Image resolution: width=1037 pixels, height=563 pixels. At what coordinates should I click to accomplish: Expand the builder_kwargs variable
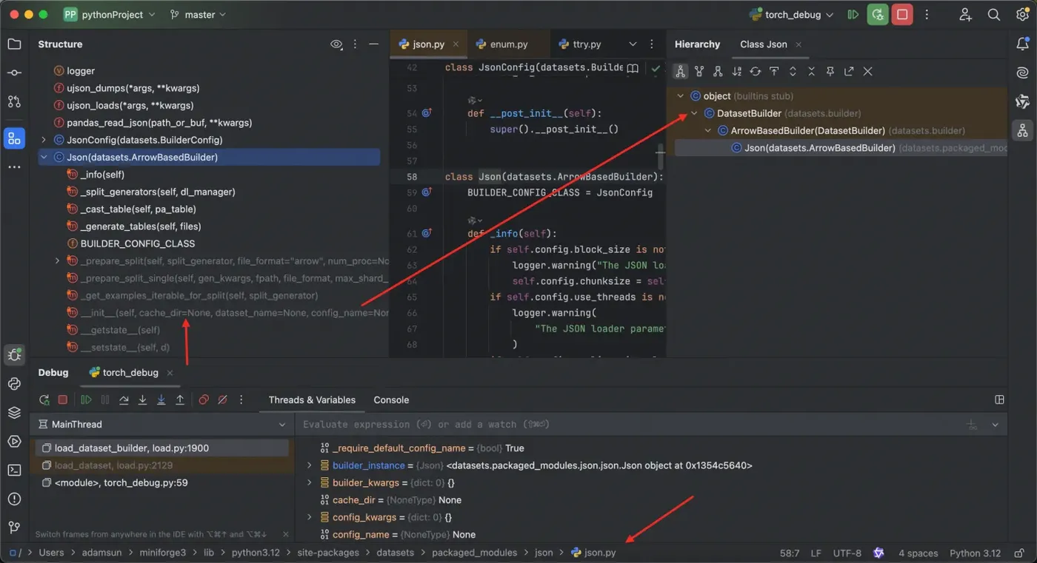point(310,482)
